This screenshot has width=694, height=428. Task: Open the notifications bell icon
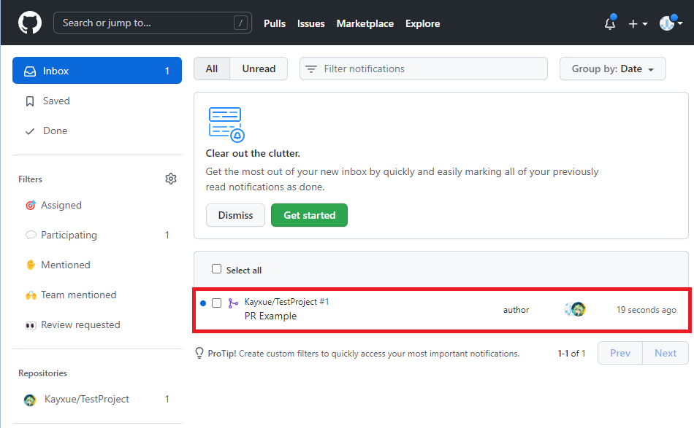(610, 23)
